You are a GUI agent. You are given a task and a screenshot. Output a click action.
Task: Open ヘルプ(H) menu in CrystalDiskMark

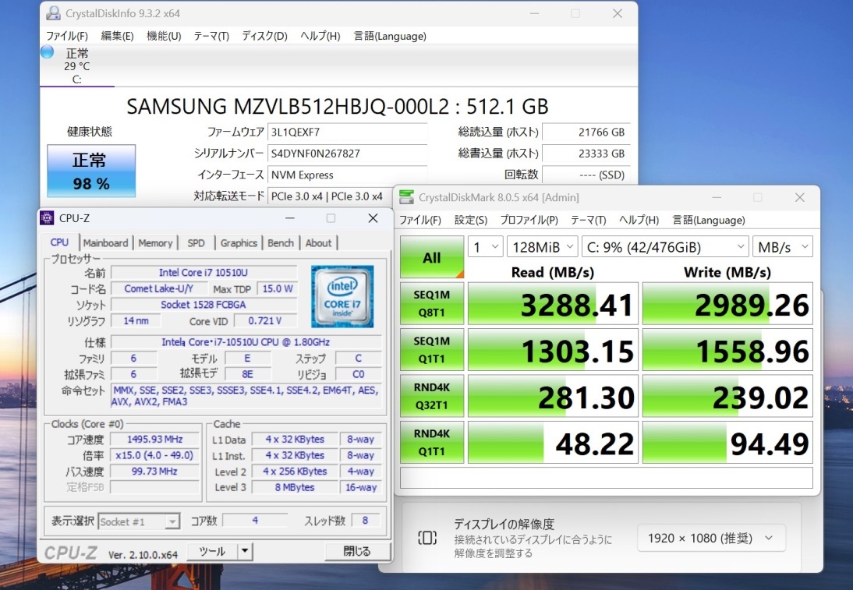[x=639, y=220]
